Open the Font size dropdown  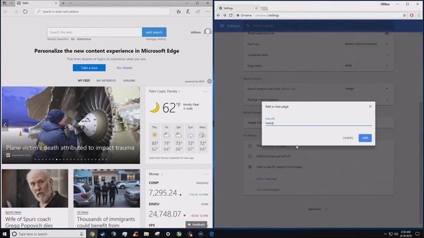point(366,44)
